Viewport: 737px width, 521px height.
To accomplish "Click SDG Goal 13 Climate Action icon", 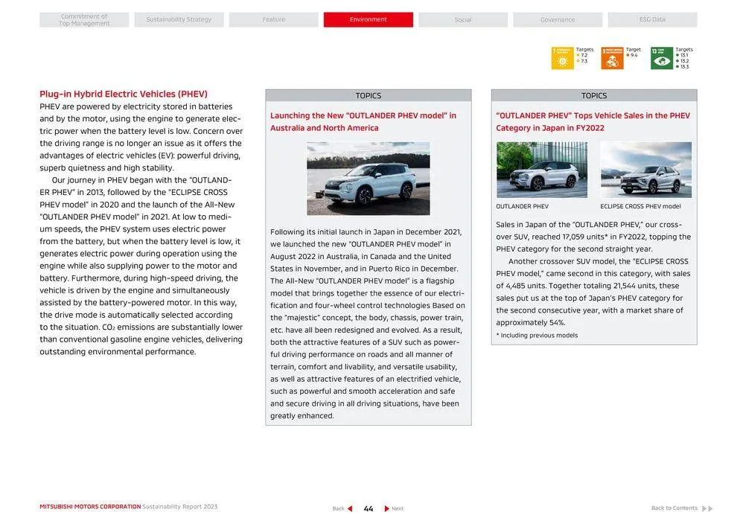I will (x=663, y=58).
